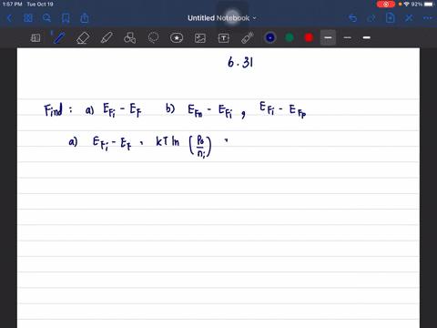Select the Laser pointer tool
This screenshot has width=437, height=328.
pyautogui.click(x=248, y=38)
